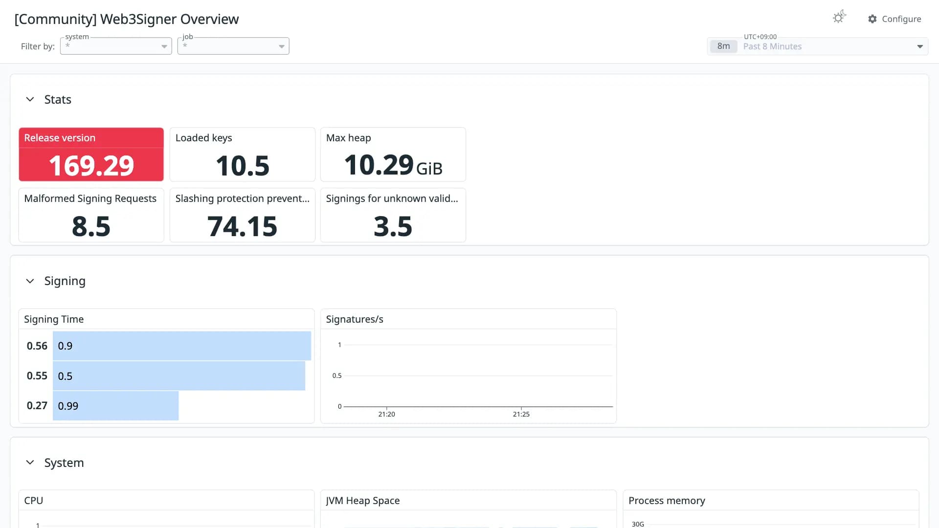
Task: Collapse the Signing section
Action: (x=30, y=281)
